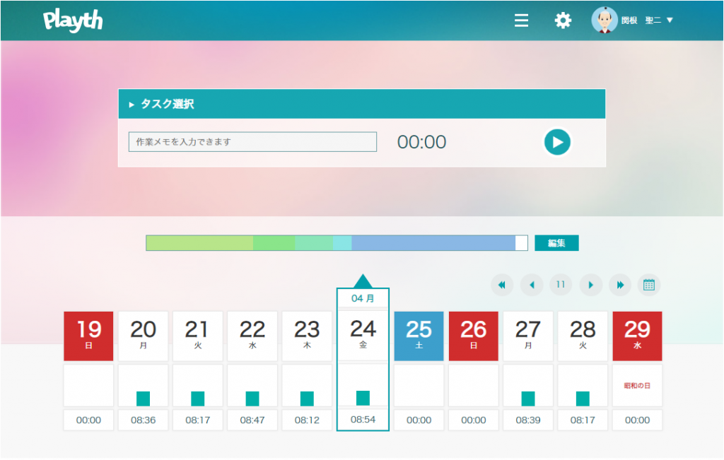Click the blue timeline segment
Screen dimensions: 724x460
coord(433,242)
